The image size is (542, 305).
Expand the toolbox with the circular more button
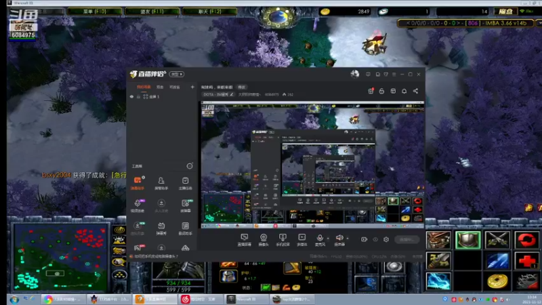[x=190, y=166]
